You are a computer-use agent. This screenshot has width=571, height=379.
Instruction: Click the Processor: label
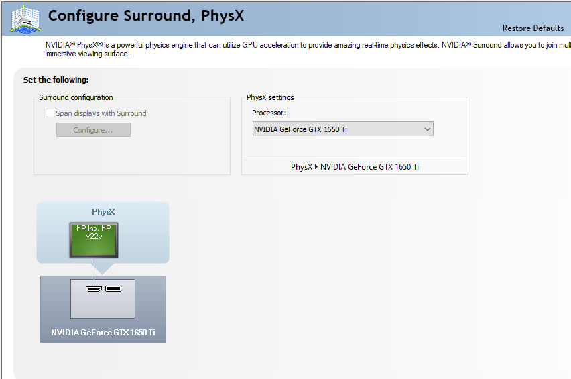point(269,113)
